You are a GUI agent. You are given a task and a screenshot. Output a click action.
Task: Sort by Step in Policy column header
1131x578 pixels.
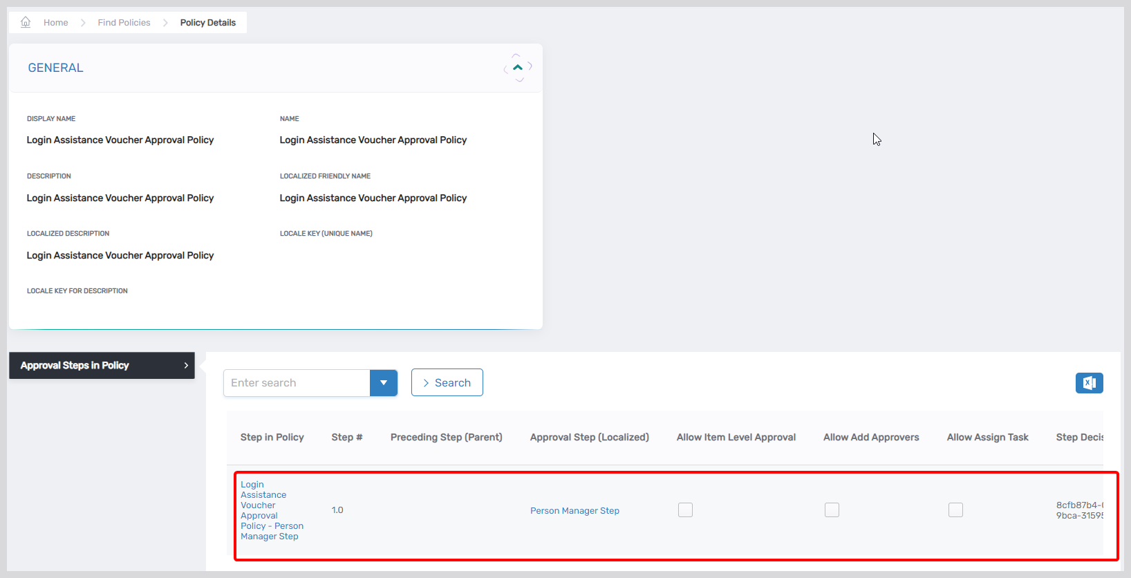(x=272, y=438)
